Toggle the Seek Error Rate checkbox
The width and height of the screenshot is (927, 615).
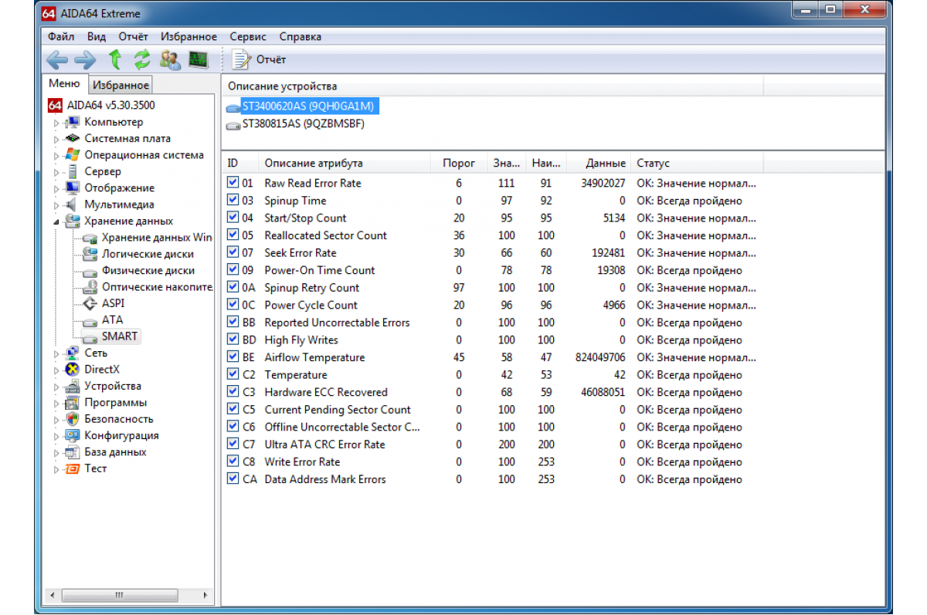(x=233, y=252)
